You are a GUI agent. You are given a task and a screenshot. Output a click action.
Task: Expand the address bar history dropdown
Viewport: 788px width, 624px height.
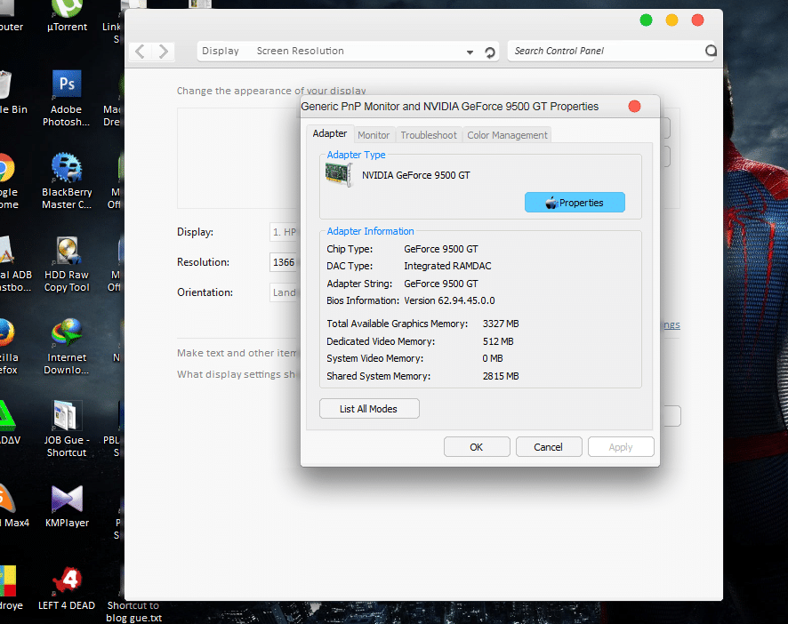[470, 52]
